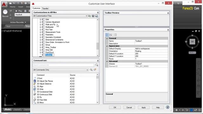Click find command or text icon

click(x=91, y=70)
